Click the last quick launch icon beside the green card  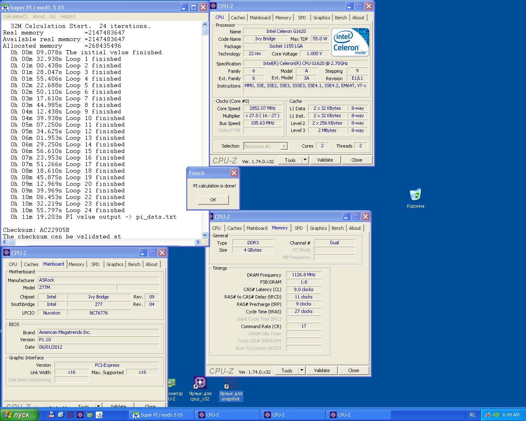99,415
